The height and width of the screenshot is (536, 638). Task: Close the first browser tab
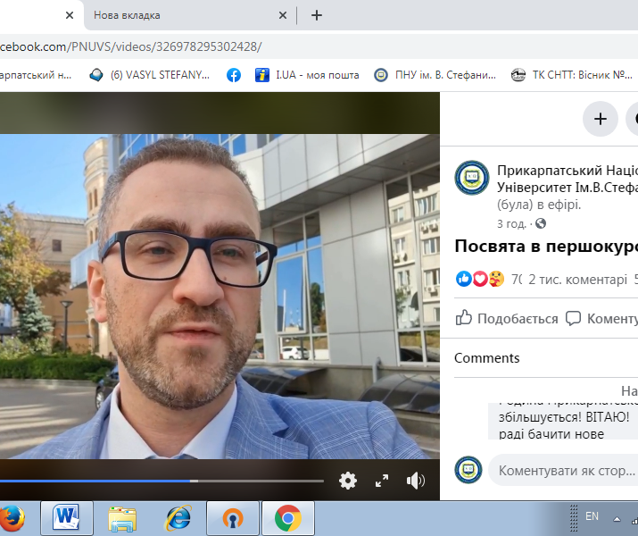pos(70,15)
